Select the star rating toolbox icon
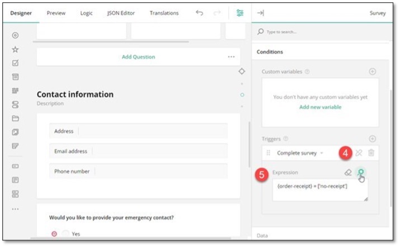The image size is (400, 247). (x=15, y=49)
